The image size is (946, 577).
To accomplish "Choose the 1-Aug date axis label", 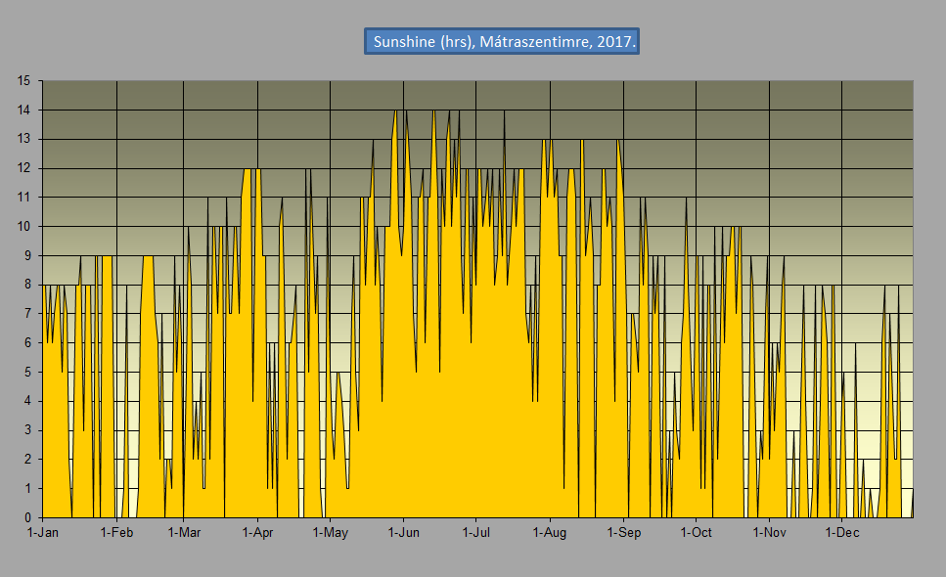I will (550, 533).
